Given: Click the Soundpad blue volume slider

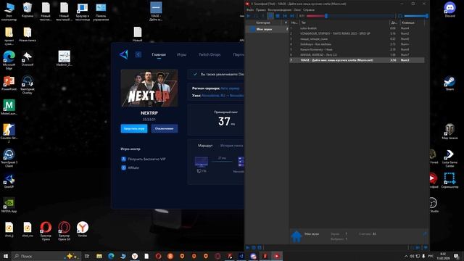Looking at the screenshot, I should coord(415,16).
